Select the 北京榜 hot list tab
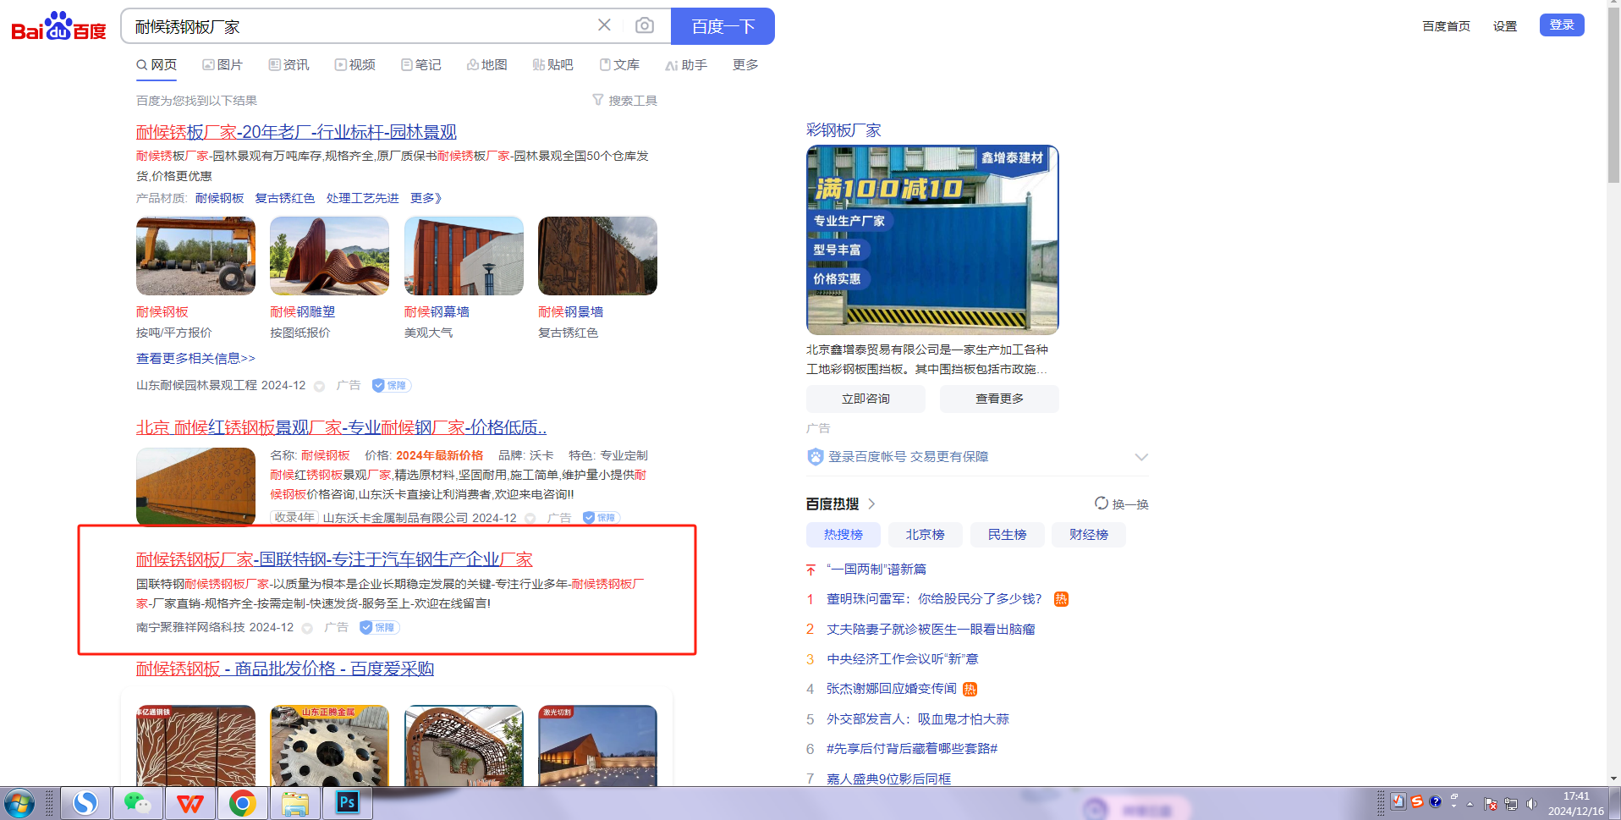This screenshot has height=820, width=1621. coord(925,535)
